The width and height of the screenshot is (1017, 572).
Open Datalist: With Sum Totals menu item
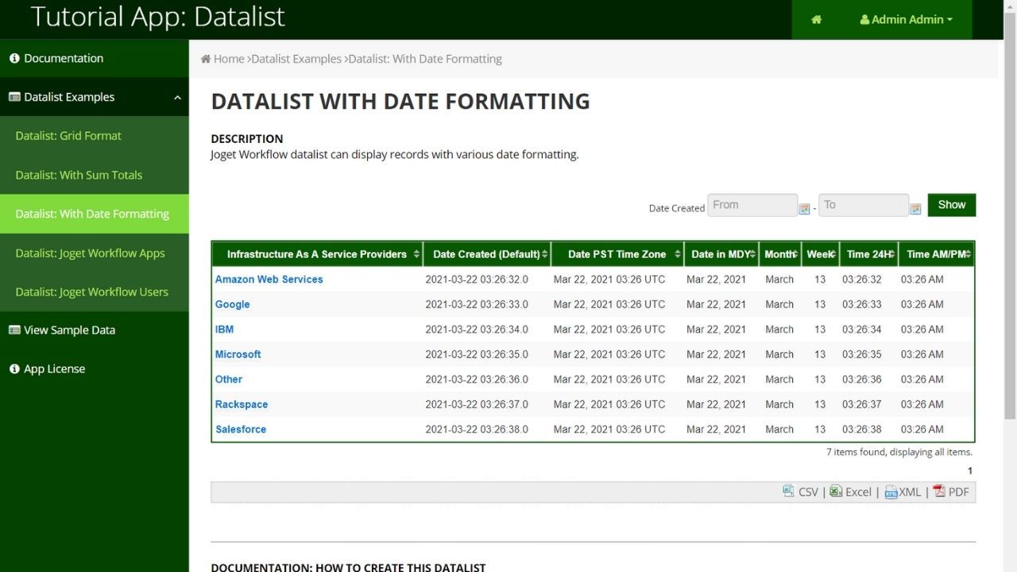pos(79,175)
